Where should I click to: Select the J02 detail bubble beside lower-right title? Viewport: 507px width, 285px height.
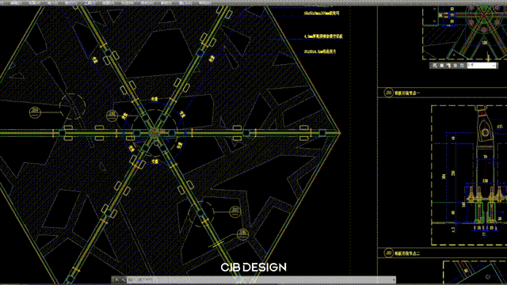pos(388,253)
